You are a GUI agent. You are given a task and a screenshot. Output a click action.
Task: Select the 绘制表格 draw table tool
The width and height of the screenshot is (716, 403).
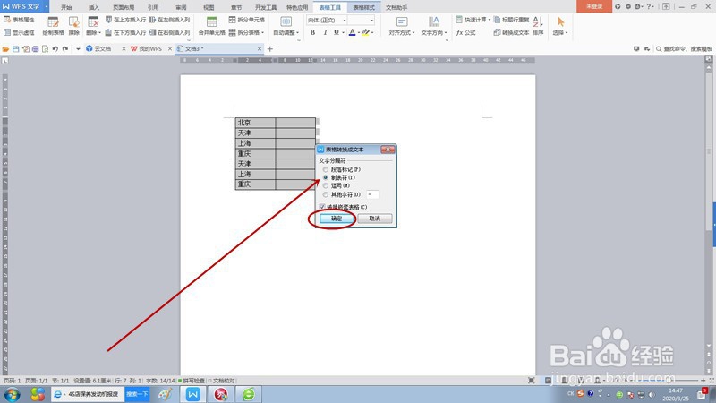[53, 26]
